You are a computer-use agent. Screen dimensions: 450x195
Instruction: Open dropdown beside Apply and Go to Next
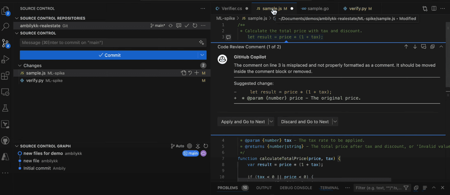[x=271, y=122]
